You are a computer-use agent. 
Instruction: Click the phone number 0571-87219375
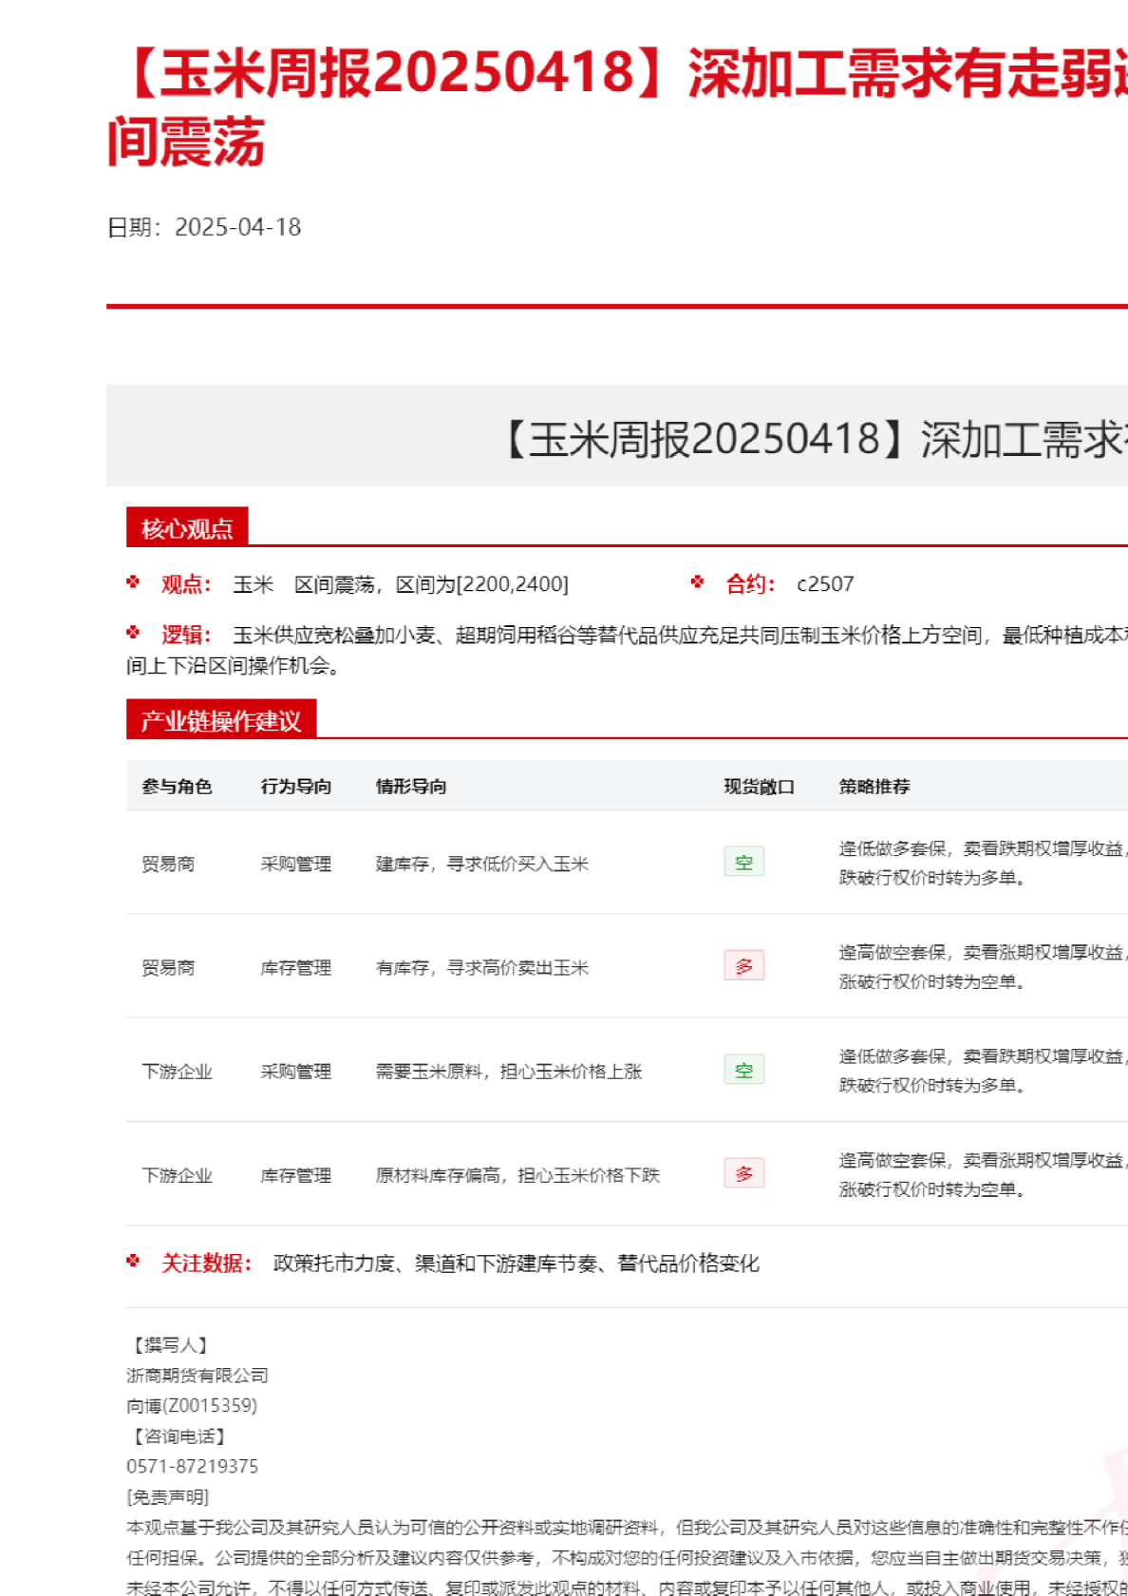point(192,1467)
